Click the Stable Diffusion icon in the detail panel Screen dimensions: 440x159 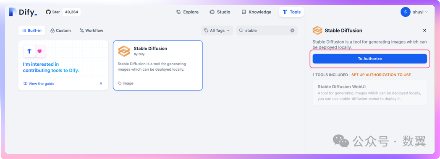[x=317, y=31]
